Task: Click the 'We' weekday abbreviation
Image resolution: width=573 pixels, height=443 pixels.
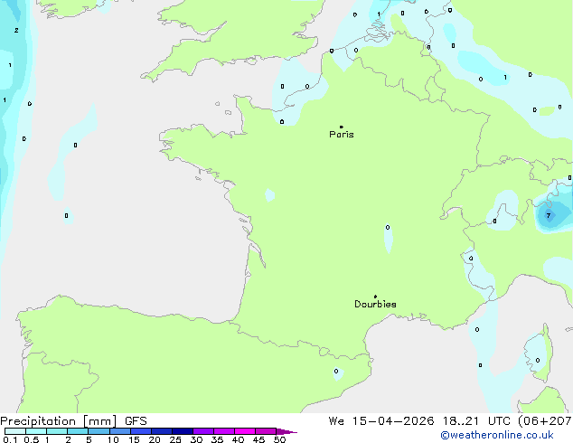Action: coord(336,421)
